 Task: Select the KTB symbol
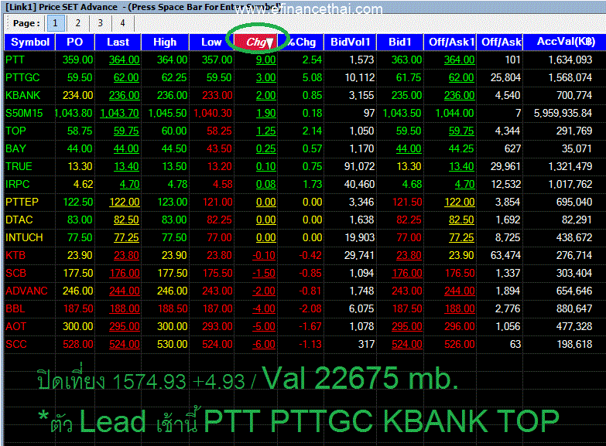pyautogui.click(x=15, y=255)
